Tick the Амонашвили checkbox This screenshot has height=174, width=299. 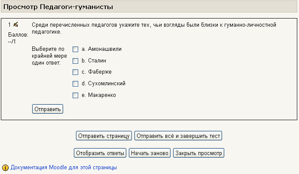coord(75,49)
